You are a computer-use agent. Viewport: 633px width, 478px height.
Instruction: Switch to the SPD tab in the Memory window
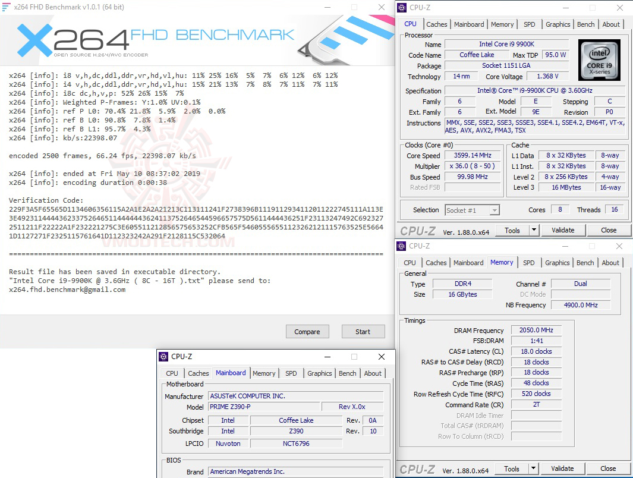coord(528,262)
